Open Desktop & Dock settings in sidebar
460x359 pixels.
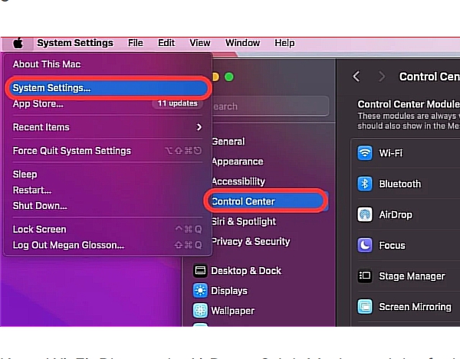(245, 271)
